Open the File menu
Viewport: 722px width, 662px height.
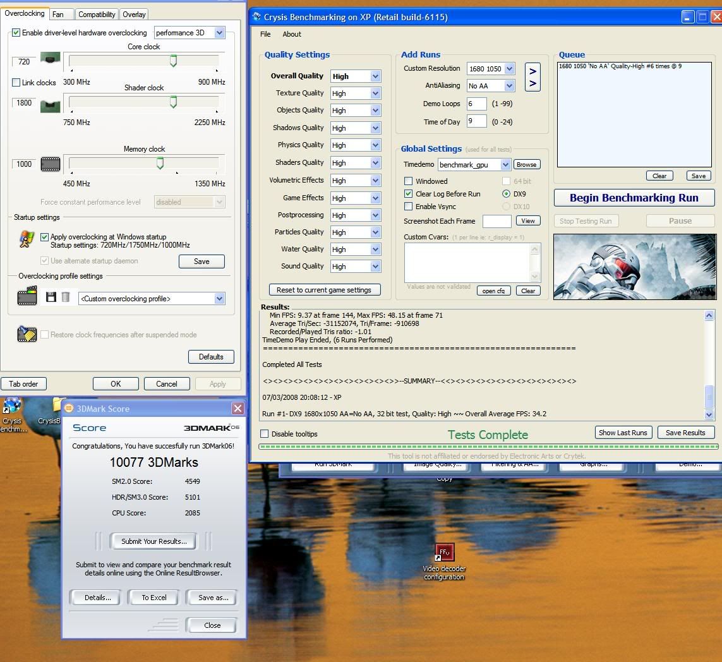(265, 34)
